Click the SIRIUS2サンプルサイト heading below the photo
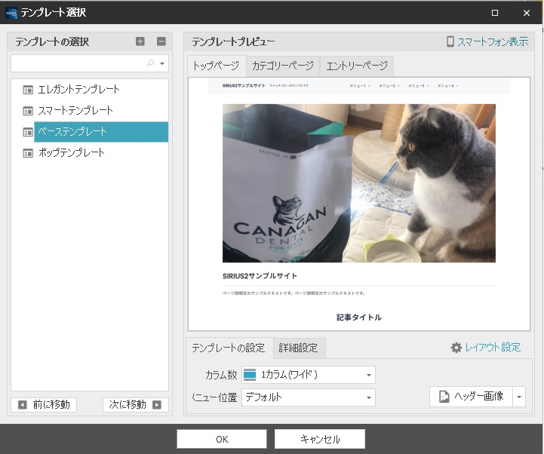 click(260, 276)
